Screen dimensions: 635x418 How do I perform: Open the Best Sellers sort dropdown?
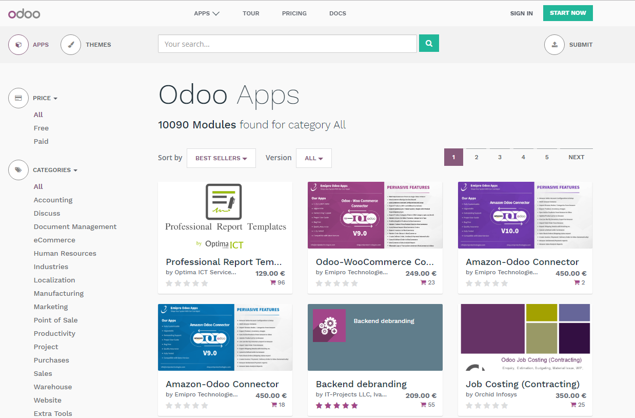(x=221, y=158)
